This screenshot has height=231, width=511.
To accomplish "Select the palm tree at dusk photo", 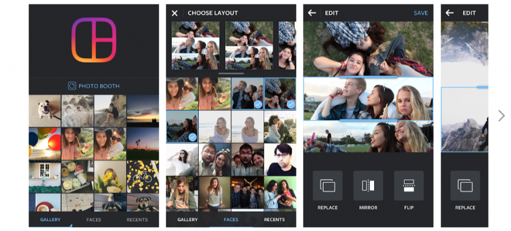I will click(x=143, y=144).
